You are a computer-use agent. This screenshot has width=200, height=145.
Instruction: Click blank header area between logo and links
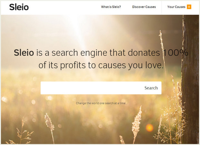(x=64, y=7)
